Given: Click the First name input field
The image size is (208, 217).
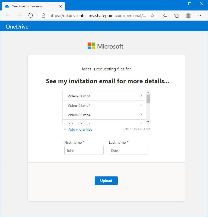Looking at the screenshot, I should coord(84,151).
